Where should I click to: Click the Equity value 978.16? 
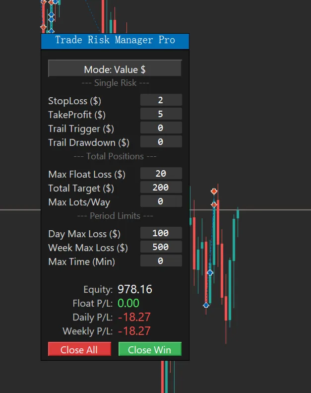point(135,289)
